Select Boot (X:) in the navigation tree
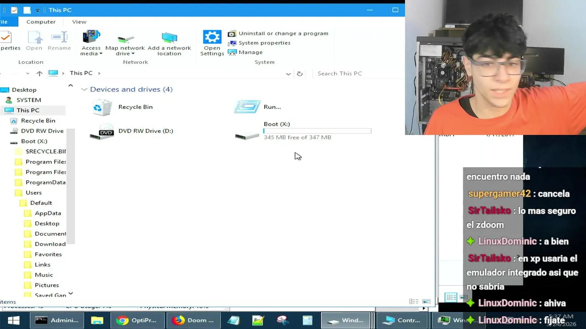Screen dimensions: 586x329 [x=34, y=141]
